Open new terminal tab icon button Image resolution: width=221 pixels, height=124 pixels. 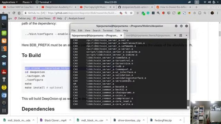[181, 35]
